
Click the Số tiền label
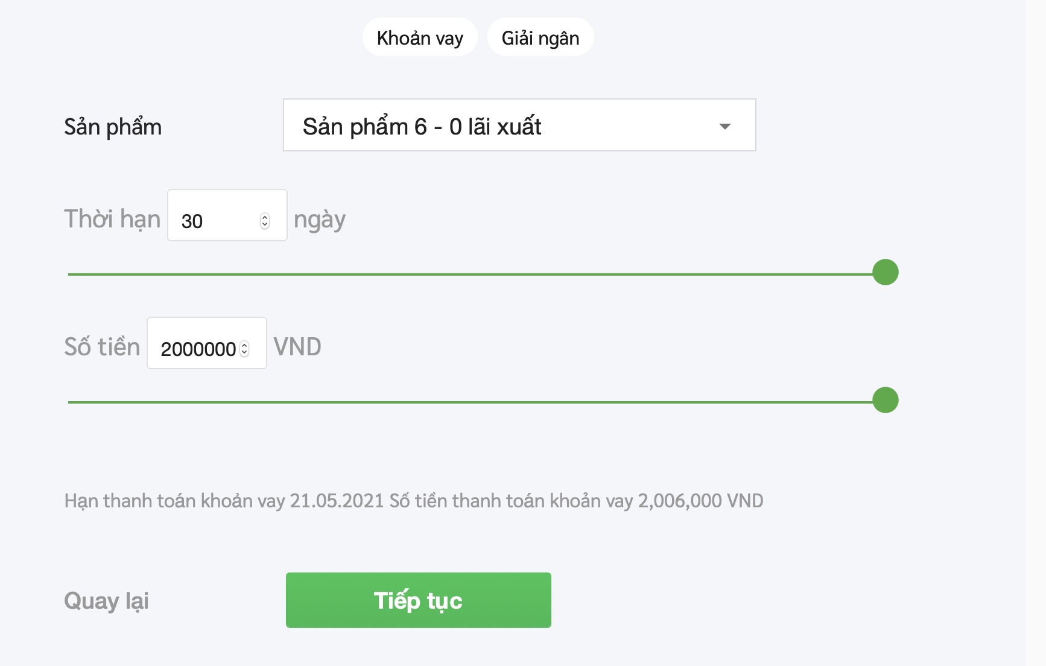tap(102, 347)
